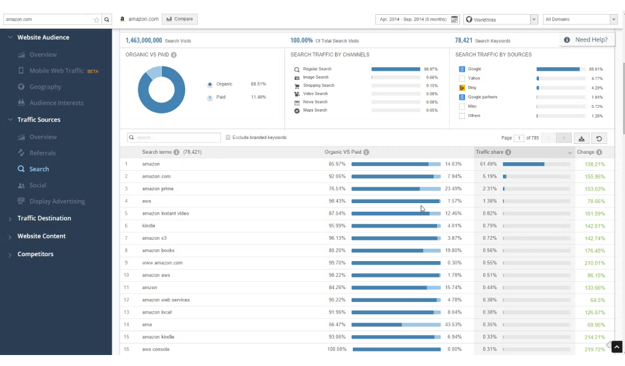This screenshot has width=625, height=366.
Task: Click the info icon beside Traffic share column
Action: (x=508, y=152)
